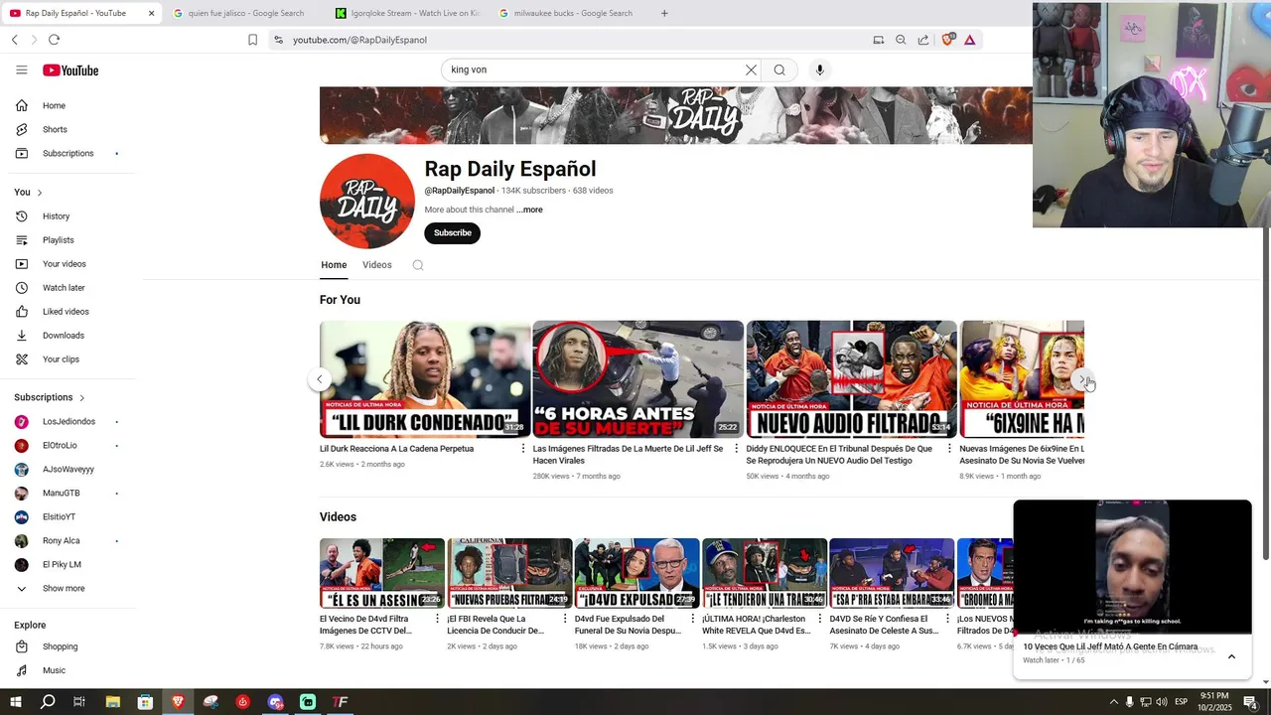The image size is (1271, 715).
Task: Open the YouTube hamburger guide menu
Action: tap(22, 70)
